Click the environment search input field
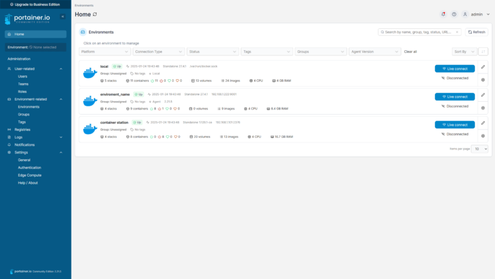 coord(418,32)
